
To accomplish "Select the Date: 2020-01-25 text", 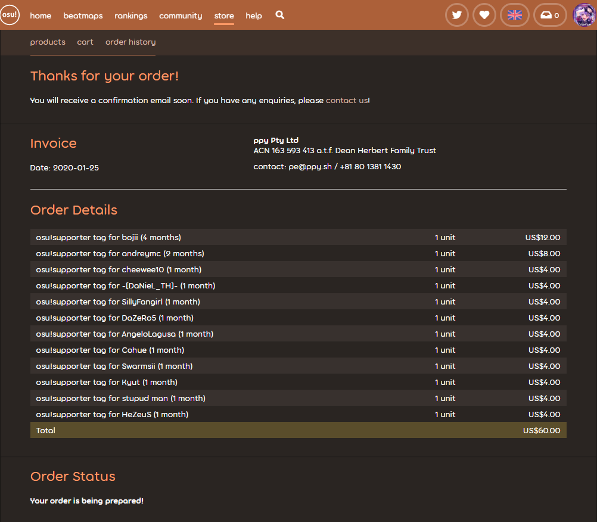I will click(64, 168).
